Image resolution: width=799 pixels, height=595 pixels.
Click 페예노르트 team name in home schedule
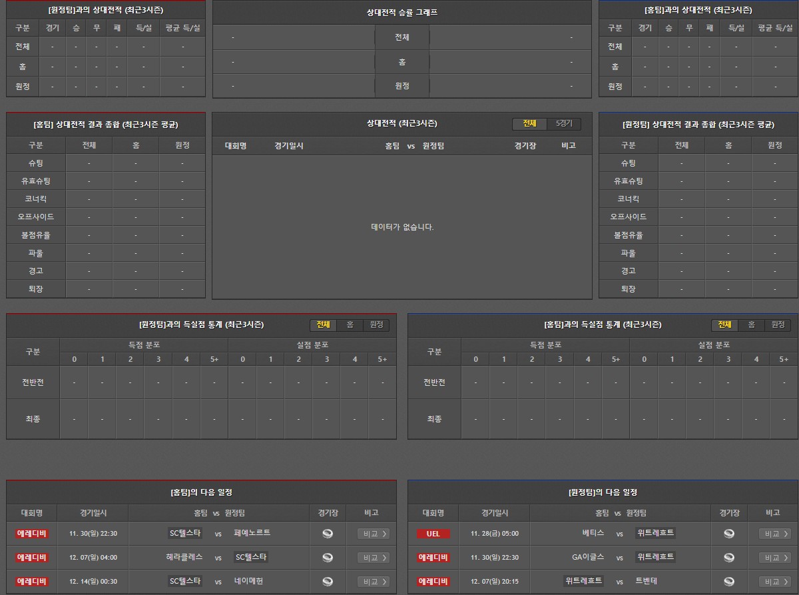pyautogui.click(x=252, y=533)
